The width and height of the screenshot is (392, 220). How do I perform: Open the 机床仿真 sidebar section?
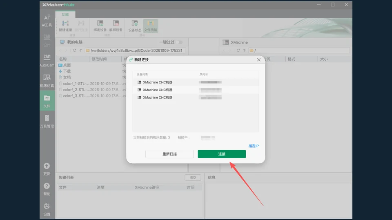47,81
